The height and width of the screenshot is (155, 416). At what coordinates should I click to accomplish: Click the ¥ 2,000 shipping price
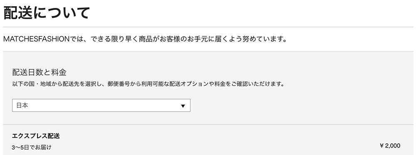(390, 146)
